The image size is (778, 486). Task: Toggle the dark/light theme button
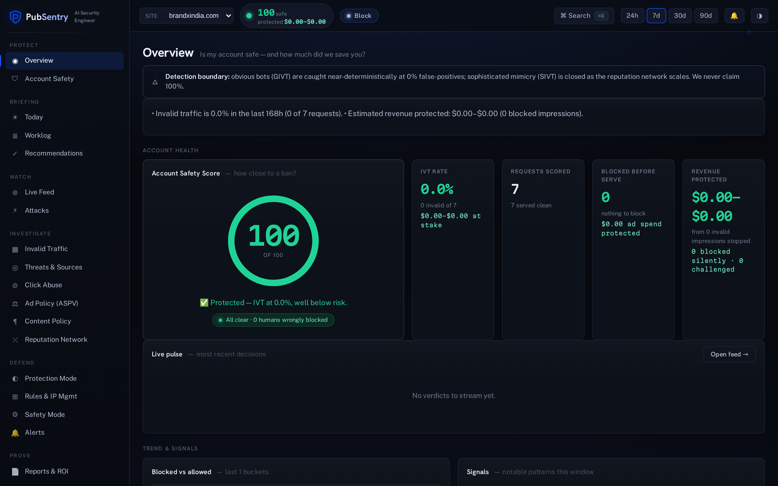pyautogui.click(x=759, y=16)
